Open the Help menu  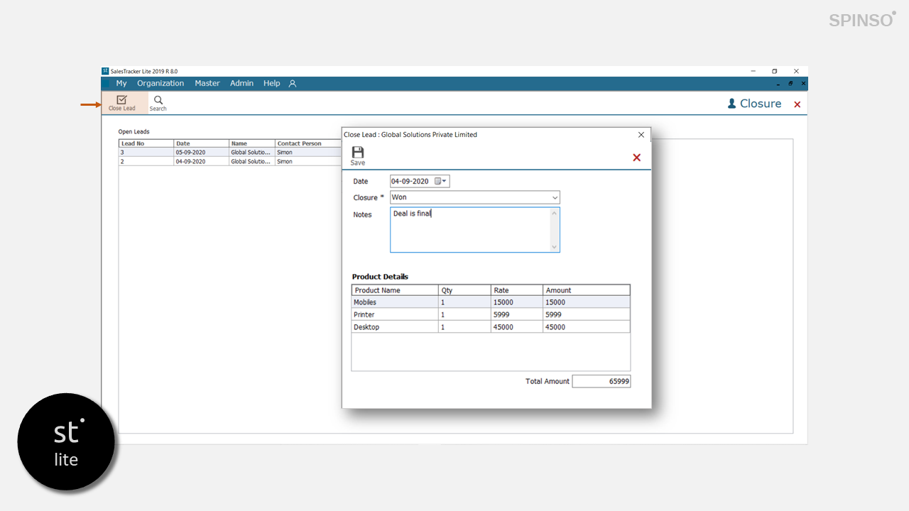272,84
